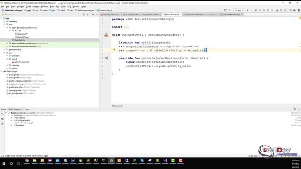Open the Android project view dropdown
Viewport: 301px width, 169px height.
click(x=8, y=15)
